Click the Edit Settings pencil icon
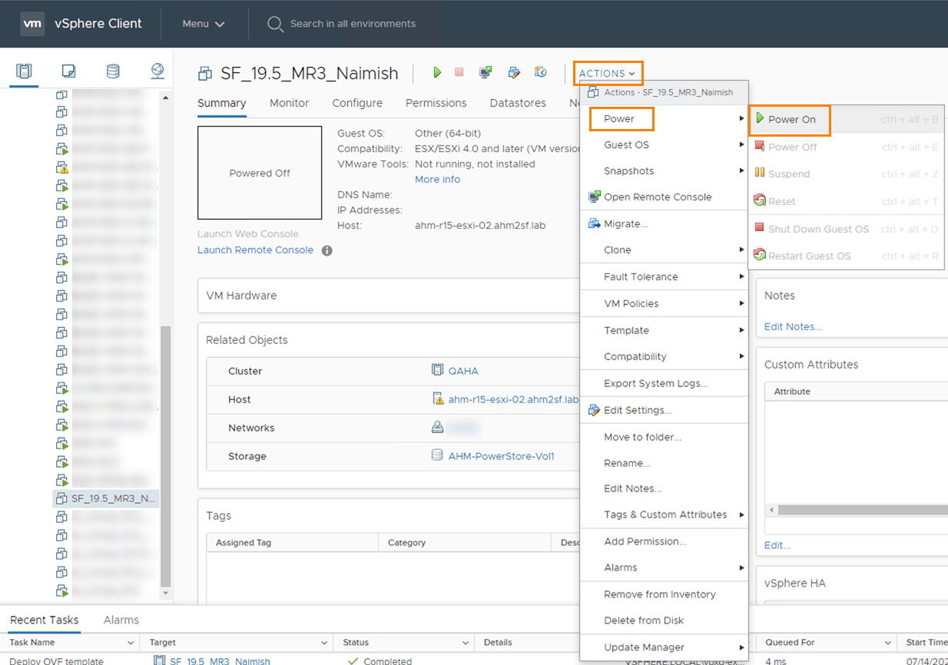Viewport: 948px width, 665px height. (513, 72)
